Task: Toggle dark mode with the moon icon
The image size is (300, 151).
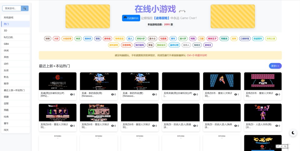Action: [x=293, y=133]
